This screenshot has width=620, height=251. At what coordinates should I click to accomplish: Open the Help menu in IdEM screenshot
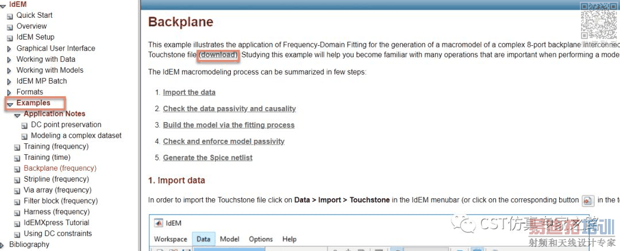pyautogui.click(x=289, y=239)
